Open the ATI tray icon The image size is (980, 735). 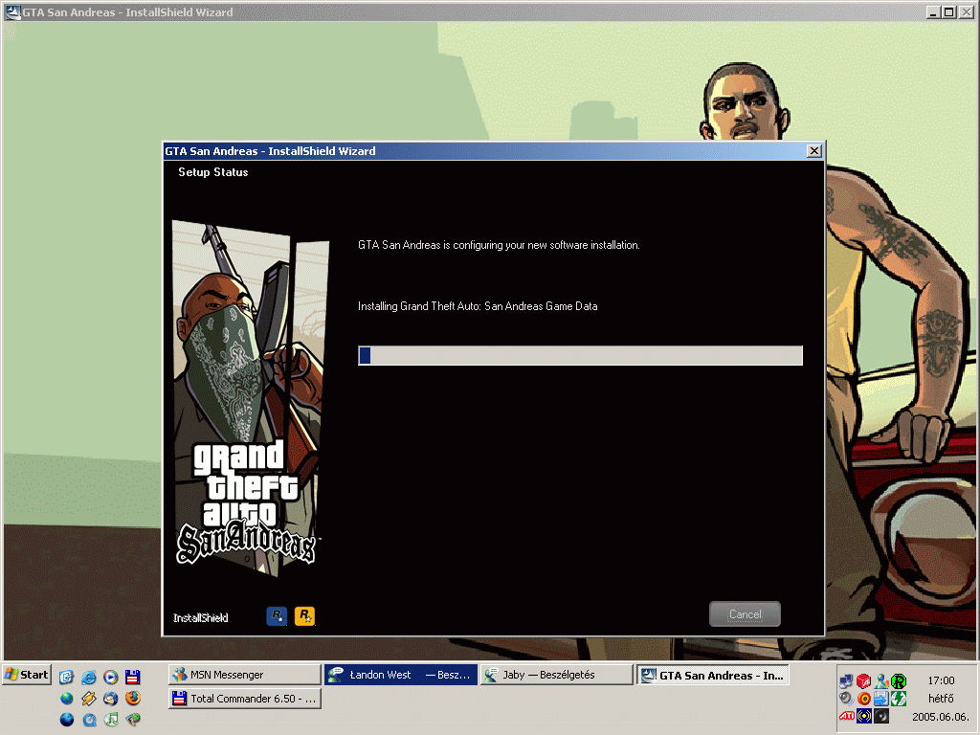tap(846, 716)
